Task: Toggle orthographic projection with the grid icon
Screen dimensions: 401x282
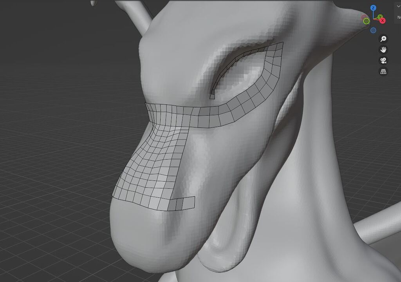Action: pos(383,70)
